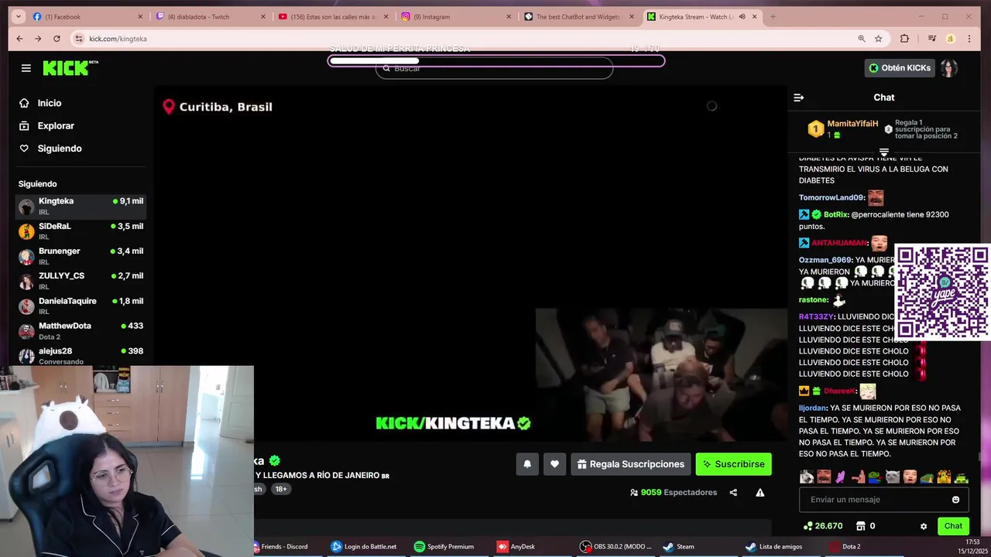The image size is (991, 557).
Task: Insert the Pepe with rose emote
Action: pos(875,477)
